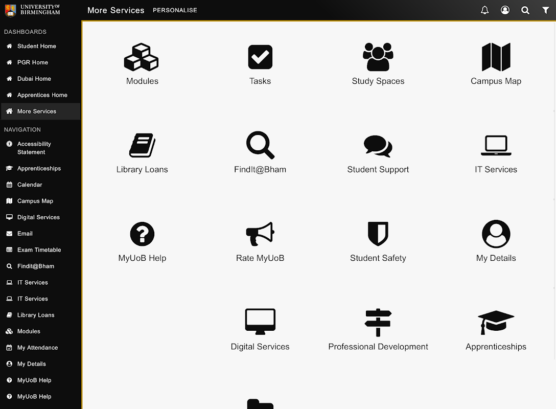The height and width of the screenshot is (409, 556).
Task: Click the University of Birmingham logo
Action: click(33, 10)
